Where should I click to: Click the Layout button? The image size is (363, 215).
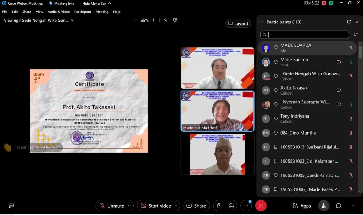(238, 24)
